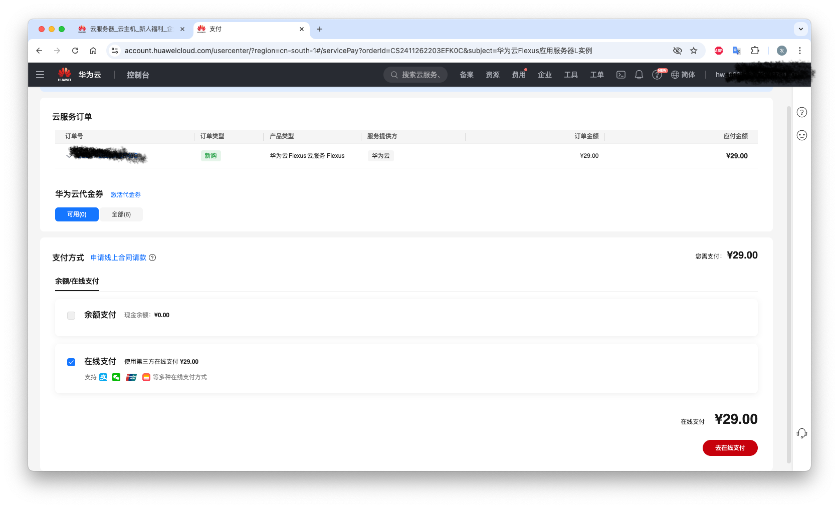
Task: Select the 全部(6) voucher tab
Action: 121,214
